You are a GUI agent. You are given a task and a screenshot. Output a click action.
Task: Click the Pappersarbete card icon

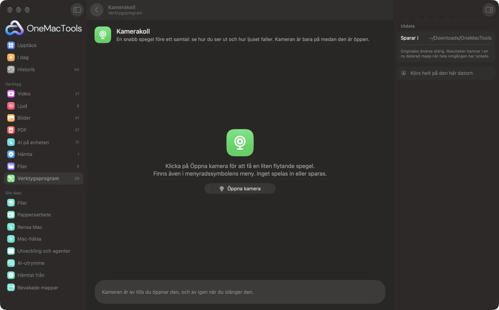tap(11, 215)
